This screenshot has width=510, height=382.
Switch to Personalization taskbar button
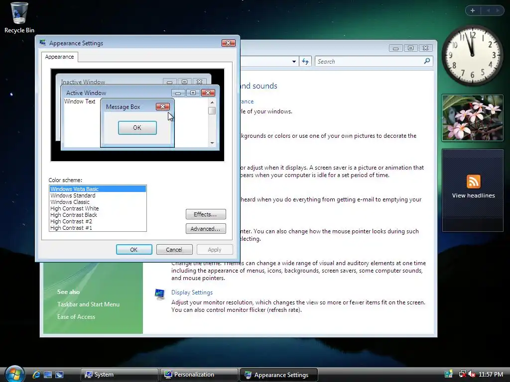(199, 375)
